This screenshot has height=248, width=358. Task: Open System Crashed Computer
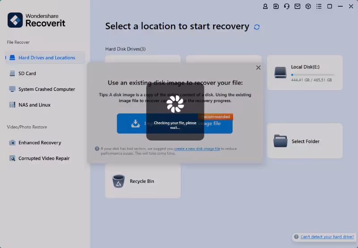pos(45,89)
